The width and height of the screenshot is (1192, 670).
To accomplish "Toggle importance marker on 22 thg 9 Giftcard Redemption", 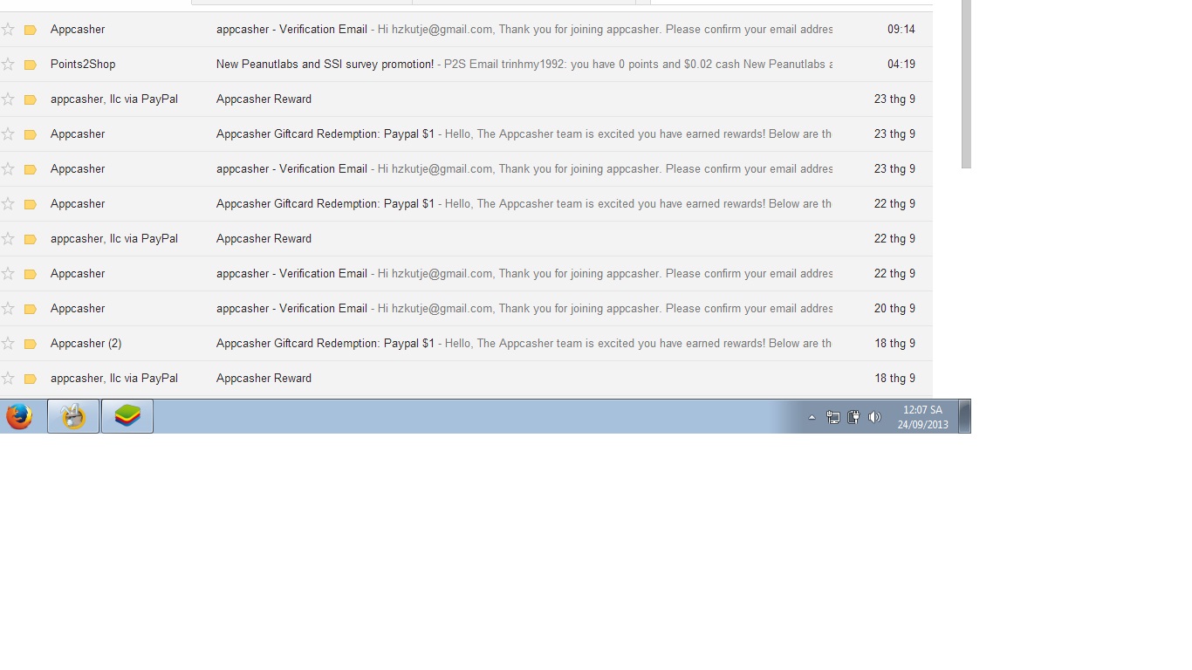I will (31, 204).
